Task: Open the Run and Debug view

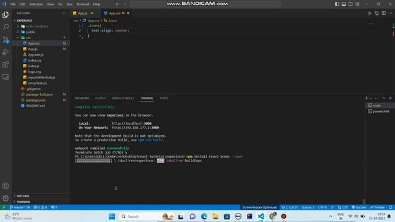Action: (6, 52)
